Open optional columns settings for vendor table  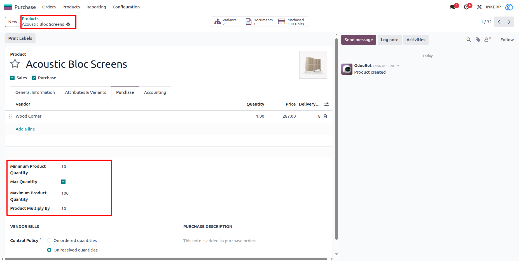pyautogui.click(x=326, y=104)
